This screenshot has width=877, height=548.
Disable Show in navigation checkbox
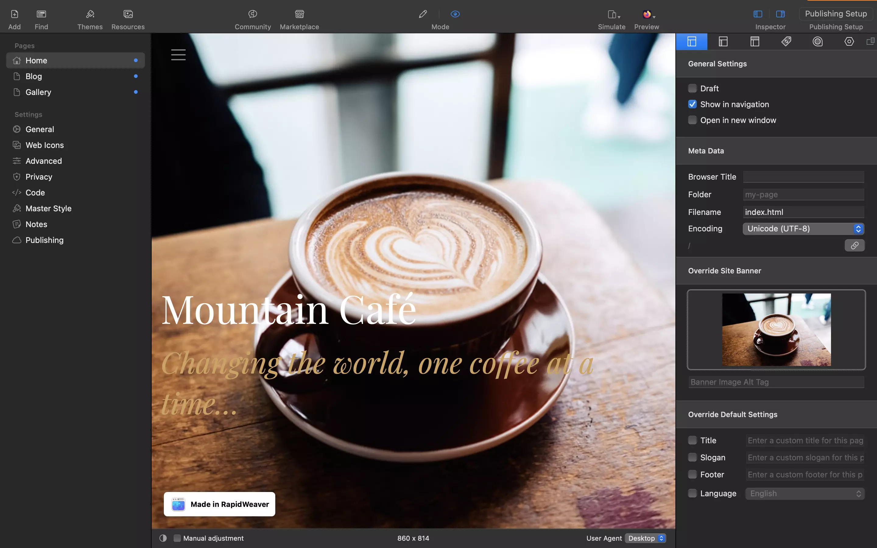click(693, 104)
